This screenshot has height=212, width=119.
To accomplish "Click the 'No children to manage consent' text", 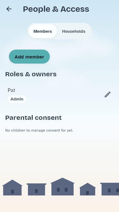I will coord(39,130).
